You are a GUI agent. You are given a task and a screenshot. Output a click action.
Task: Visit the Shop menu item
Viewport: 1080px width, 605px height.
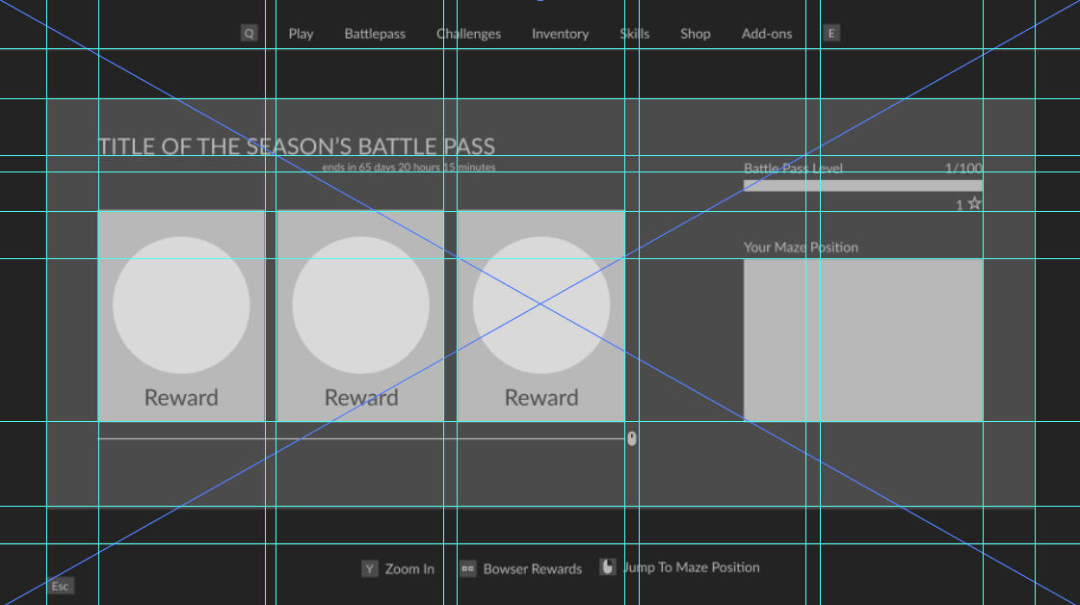pos(695,33)
